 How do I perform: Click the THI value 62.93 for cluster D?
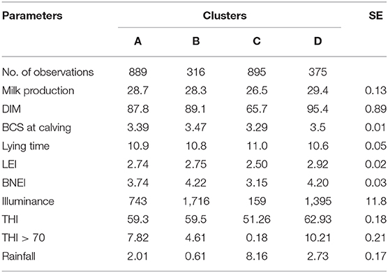pos(318,219)
